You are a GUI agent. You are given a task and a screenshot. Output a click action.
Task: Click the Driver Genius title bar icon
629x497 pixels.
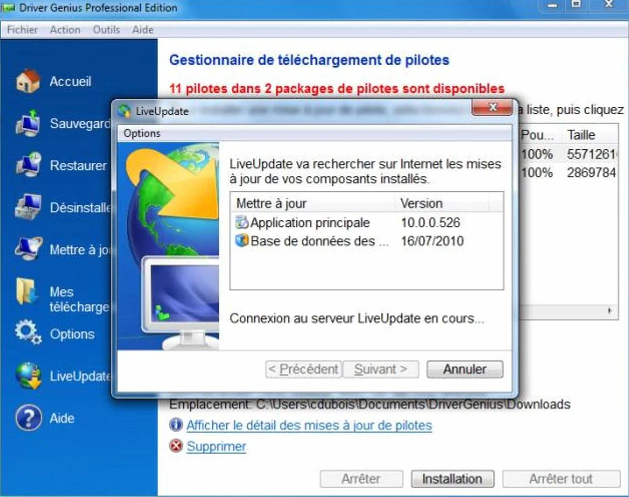pos(9,8)
